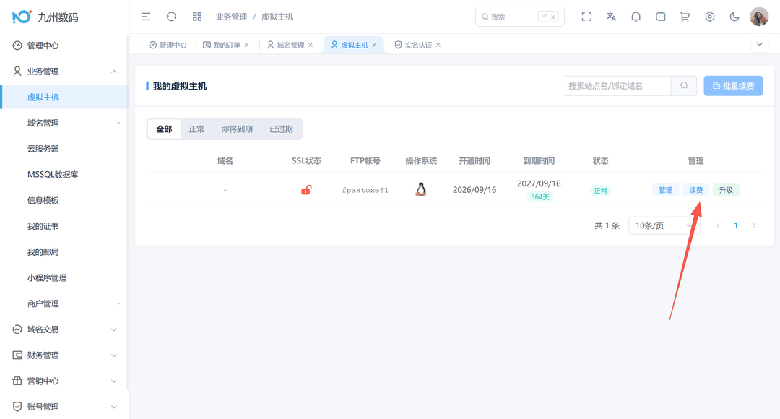Select 虚拟主机 in sidebar

[64, 97]
